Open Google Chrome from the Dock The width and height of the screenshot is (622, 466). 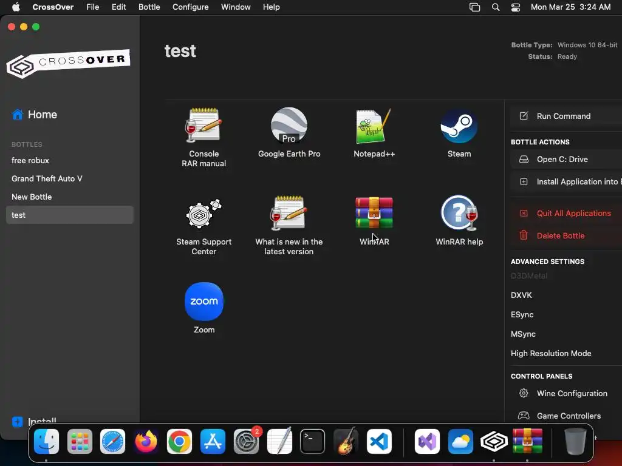tap(179, 442)
